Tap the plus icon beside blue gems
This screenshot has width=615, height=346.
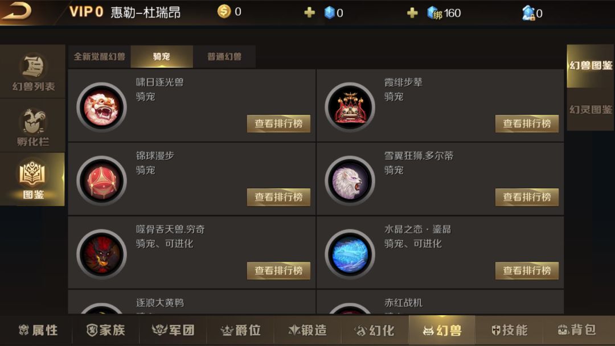coord(309,13)
